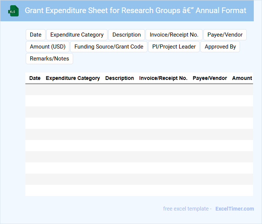Screen dimensions: 262x224
Task: Click the Date column header in table
Action: 35,78
